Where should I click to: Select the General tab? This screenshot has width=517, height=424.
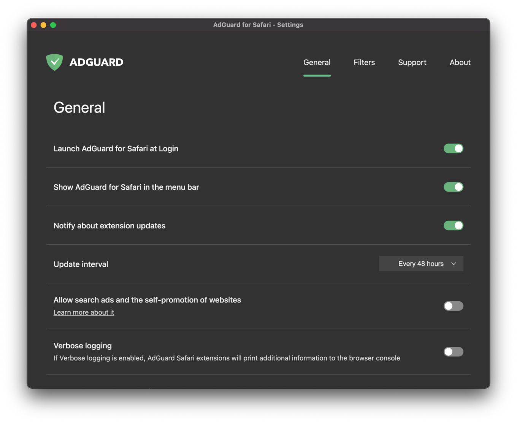tap(317, 63)
